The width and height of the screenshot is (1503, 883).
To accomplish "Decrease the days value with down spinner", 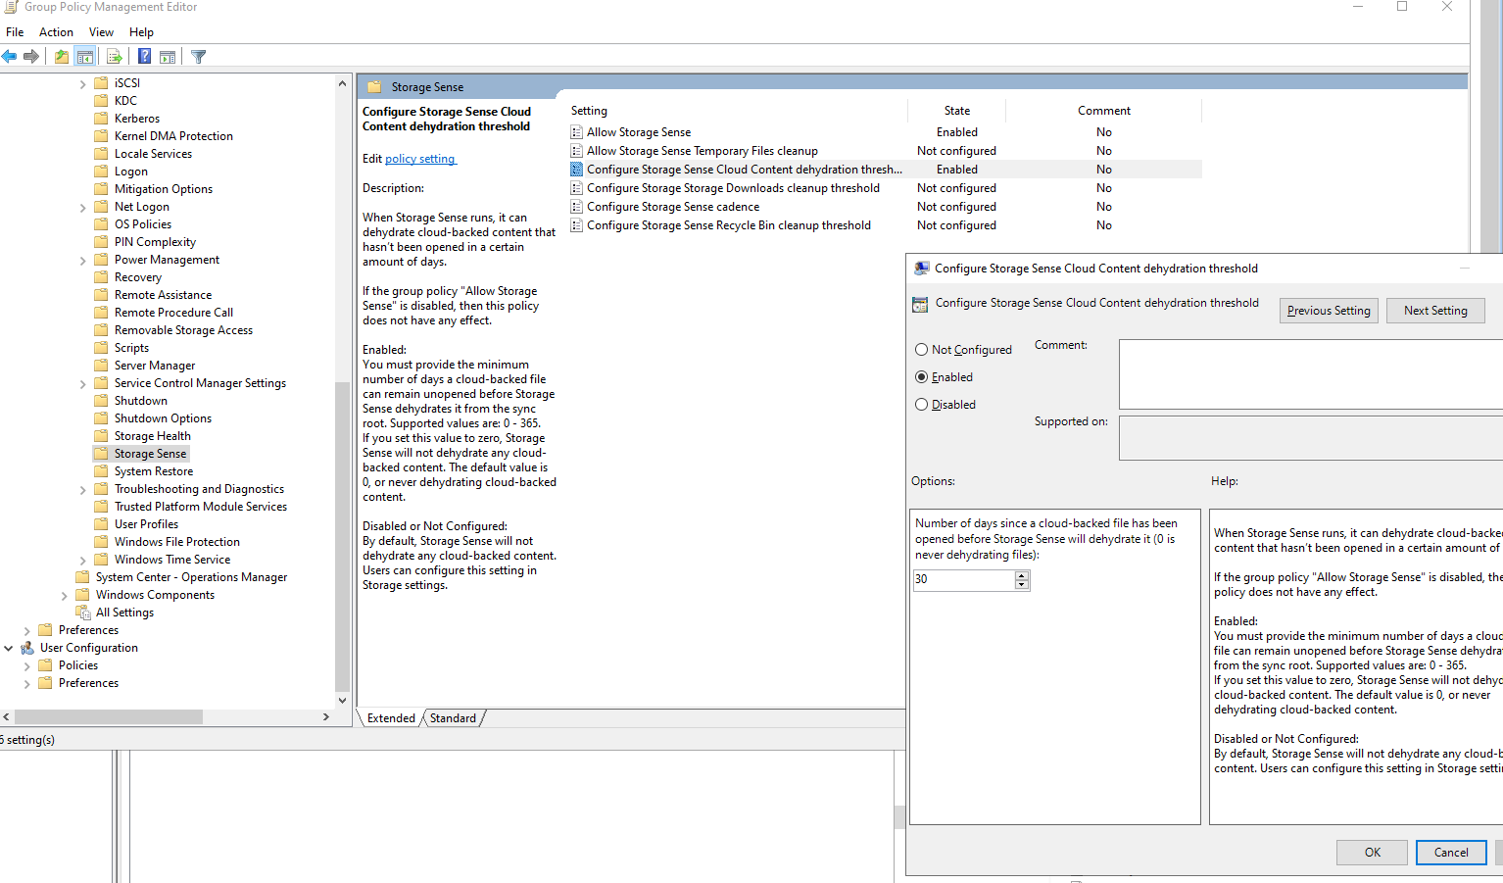I will 1022,585.
